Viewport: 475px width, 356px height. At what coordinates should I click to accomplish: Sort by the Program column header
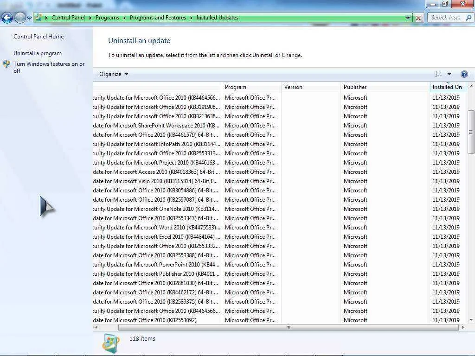[x=251, y=87]
